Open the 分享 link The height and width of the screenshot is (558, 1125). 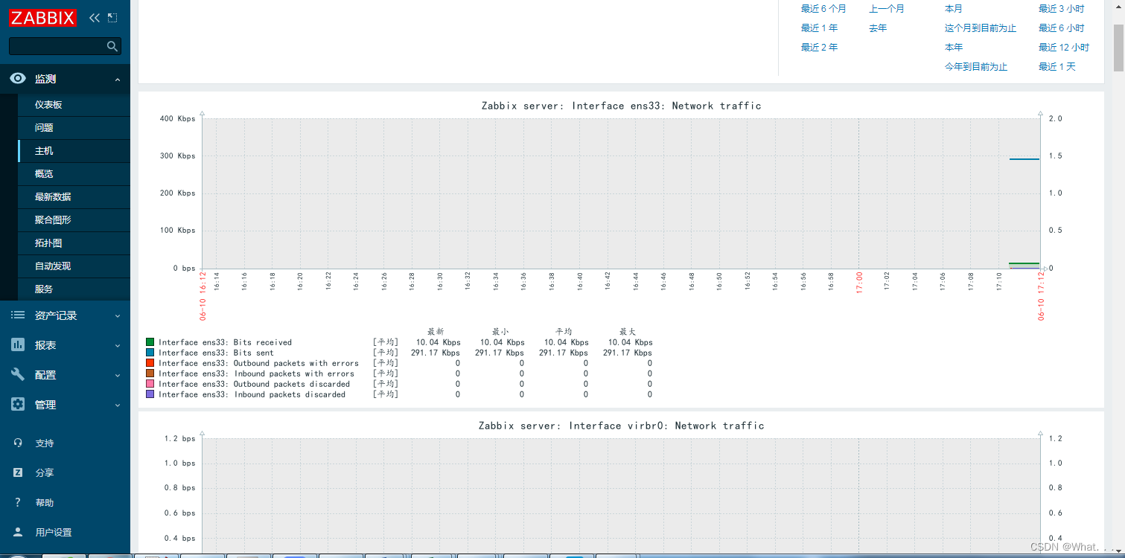tap(45, 473)
